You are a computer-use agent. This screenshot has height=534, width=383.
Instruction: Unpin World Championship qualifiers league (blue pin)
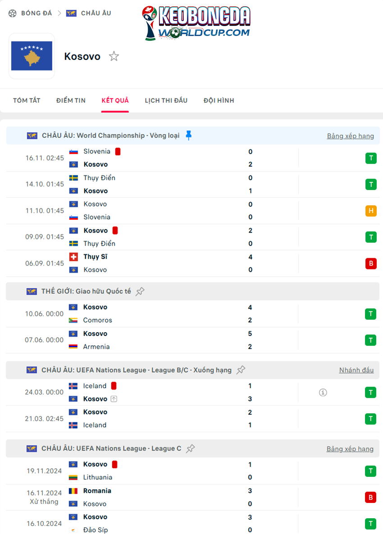tap(189, 135)
